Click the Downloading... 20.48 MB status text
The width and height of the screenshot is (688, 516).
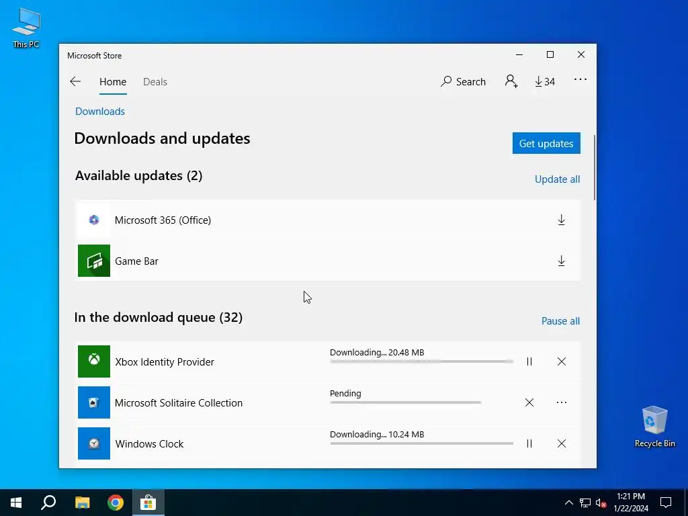[377, 352]
